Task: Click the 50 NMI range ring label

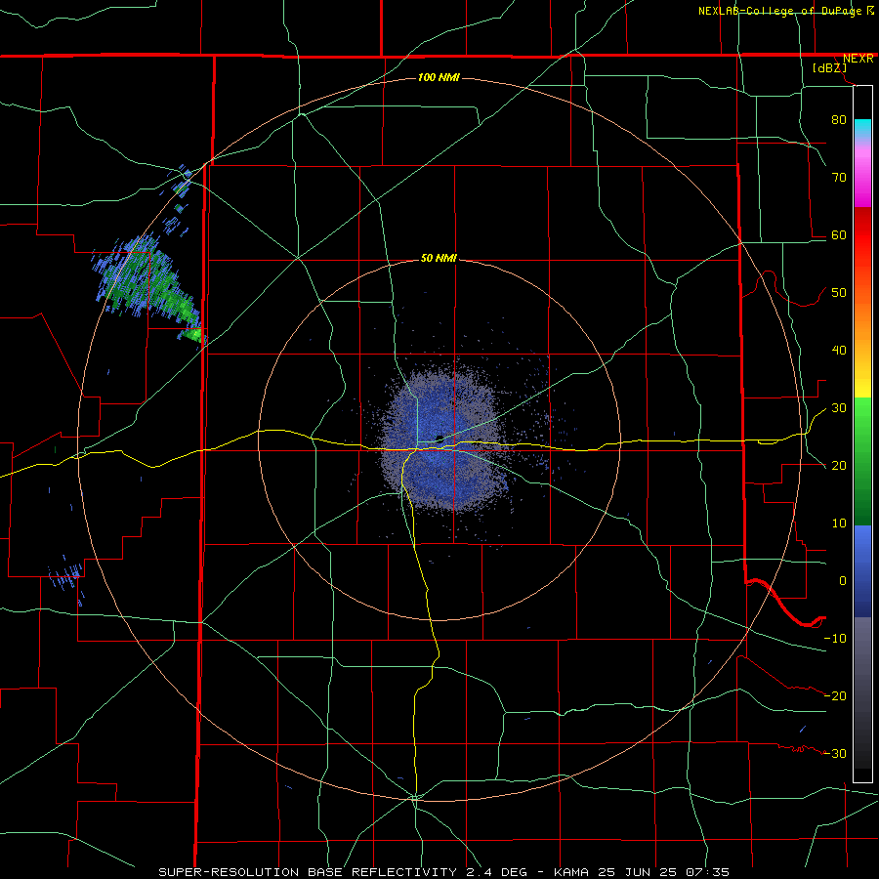Action: pos(439,259)
